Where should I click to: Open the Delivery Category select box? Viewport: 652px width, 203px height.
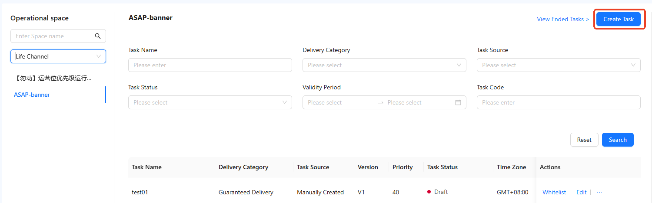point(384,65)
